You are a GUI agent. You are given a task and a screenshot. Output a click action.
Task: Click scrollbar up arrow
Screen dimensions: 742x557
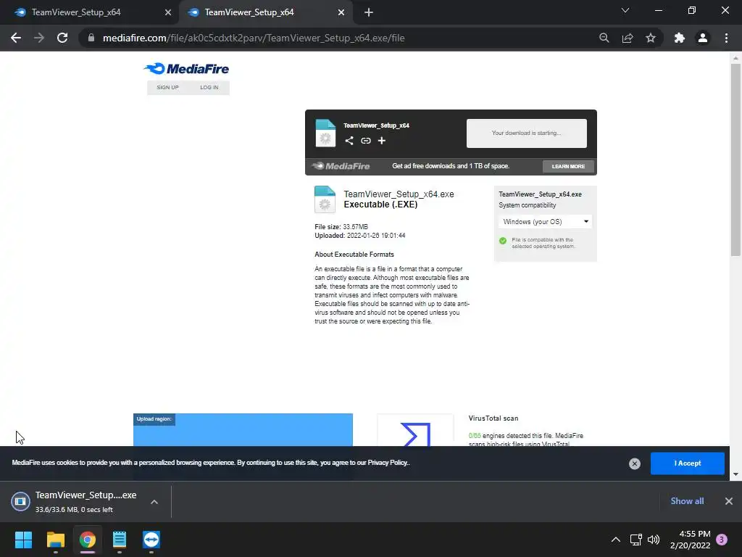[735, 58]
